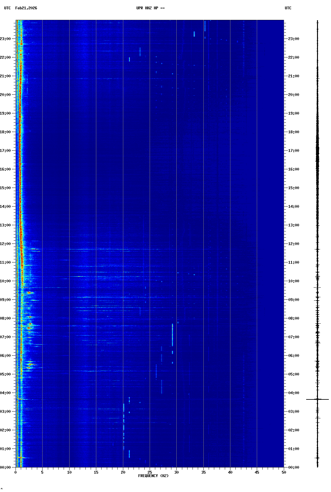The image size is (331, 492).
Task: Click the 04:00 label on left time axis
Action: tap(6, 393)
